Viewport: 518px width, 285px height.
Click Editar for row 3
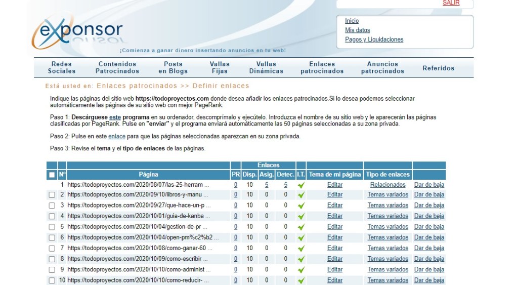(335, 206)
